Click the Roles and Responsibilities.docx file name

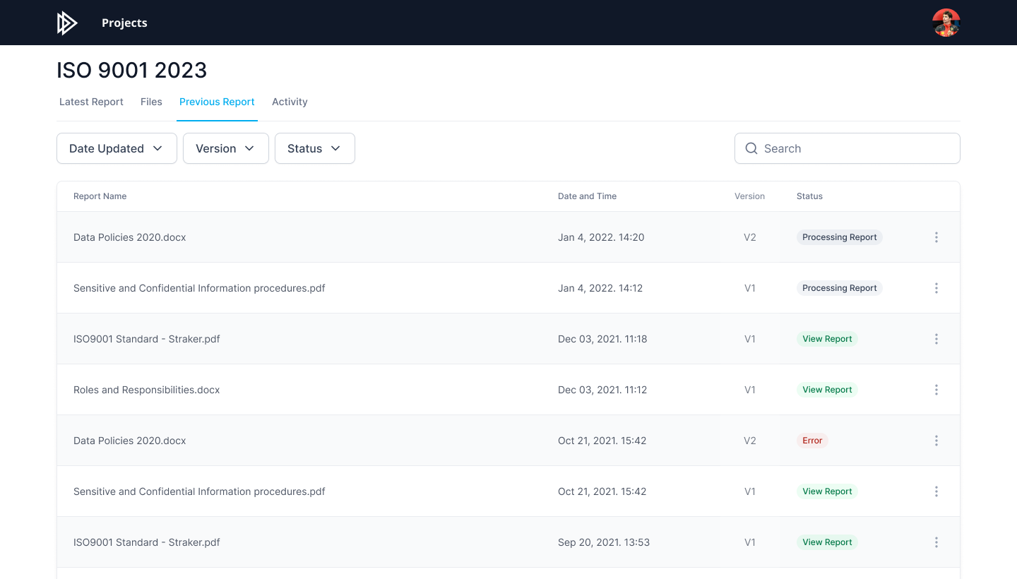pos(147,390)
